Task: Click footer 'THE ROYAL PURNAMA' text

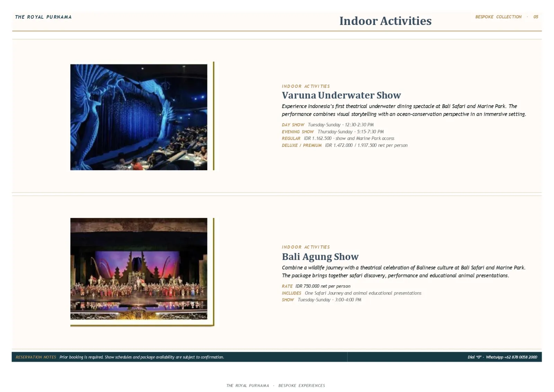Action: tap(248, 385)
